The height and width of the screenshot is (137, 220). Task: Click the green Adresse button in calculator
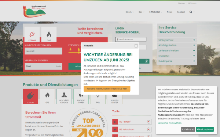point(75,66)
